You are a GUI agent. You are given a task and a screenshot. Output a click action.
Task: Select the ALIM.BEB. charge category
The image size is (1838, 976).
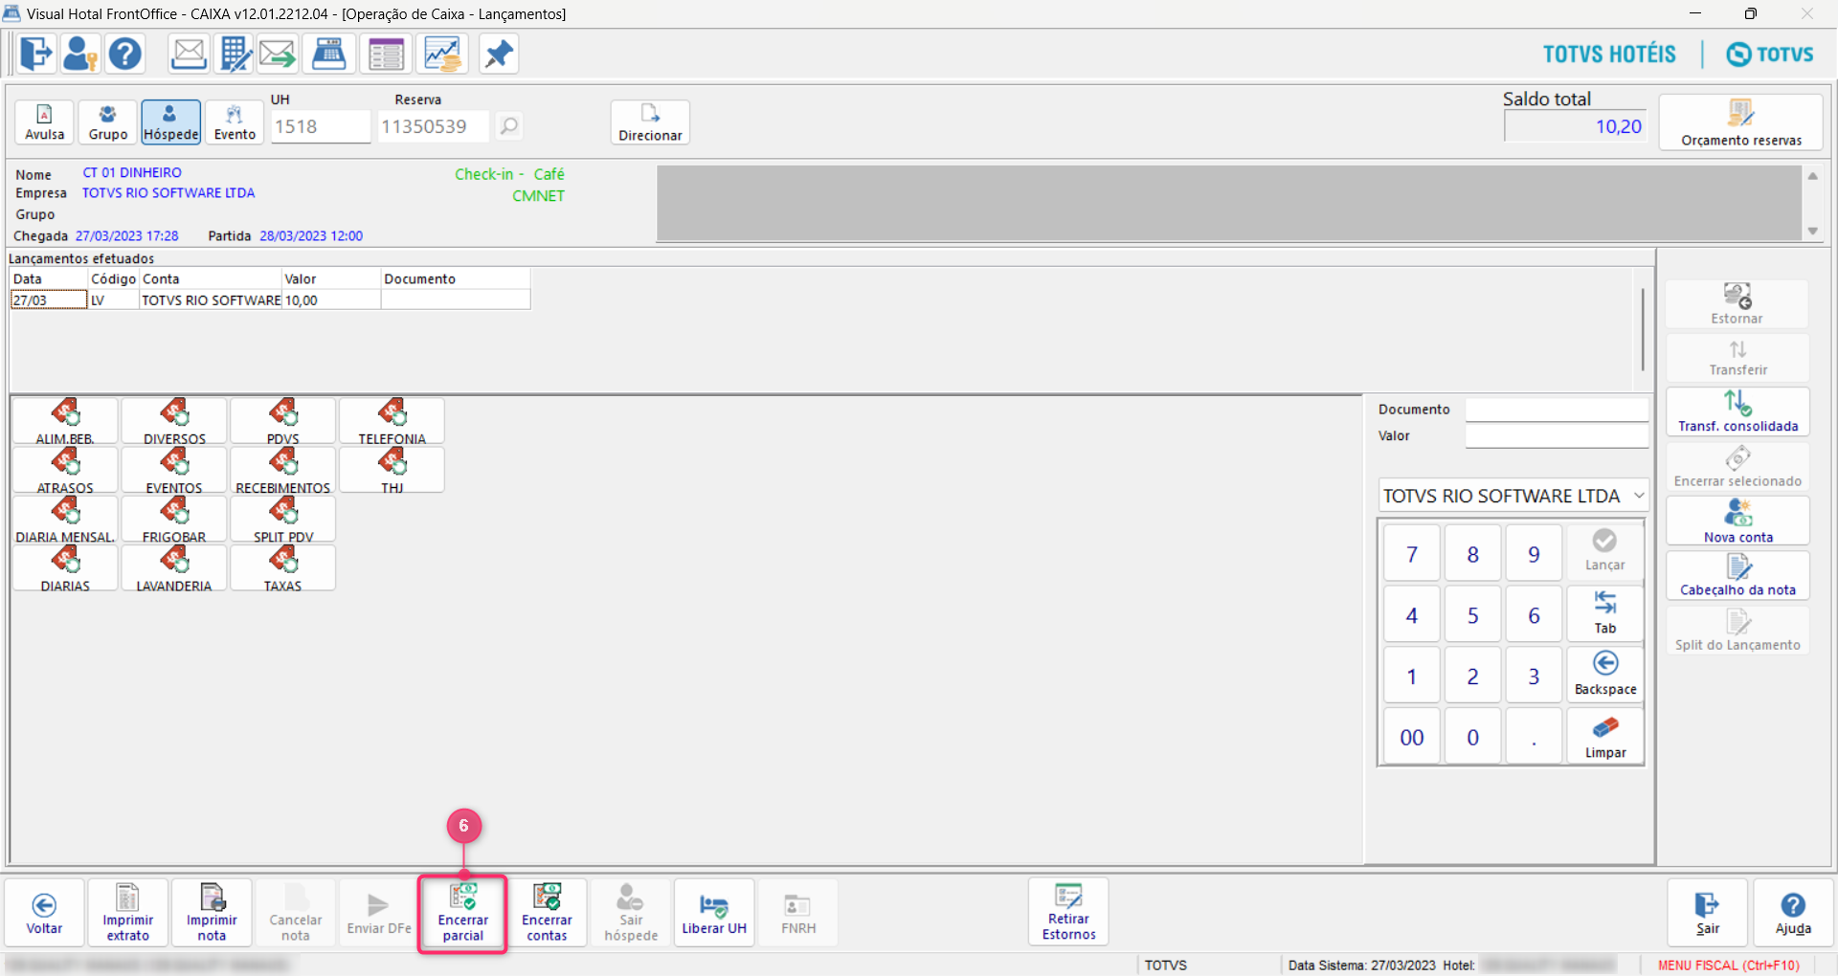coord(65,421)
